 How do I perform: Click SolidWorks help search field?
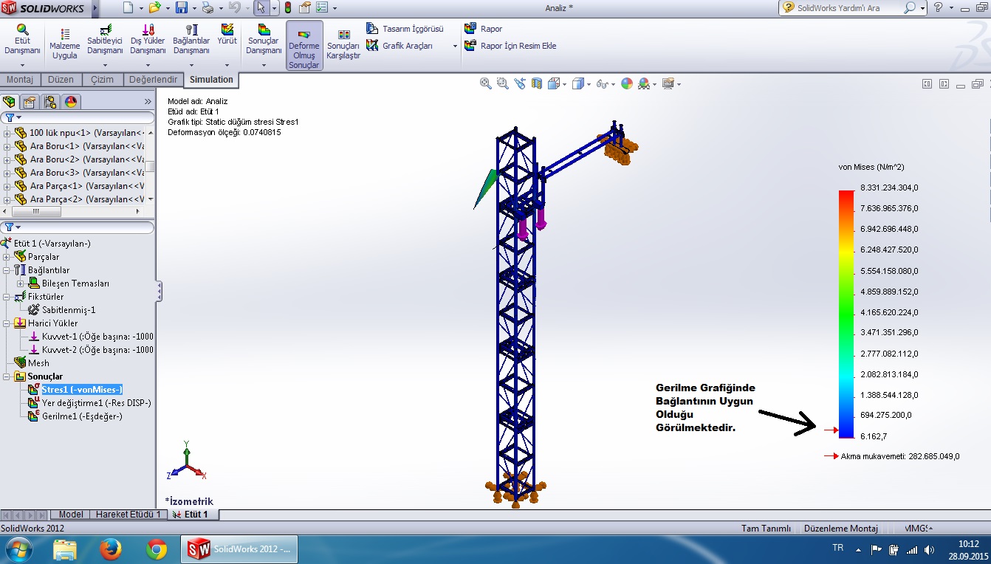[848, 8]
